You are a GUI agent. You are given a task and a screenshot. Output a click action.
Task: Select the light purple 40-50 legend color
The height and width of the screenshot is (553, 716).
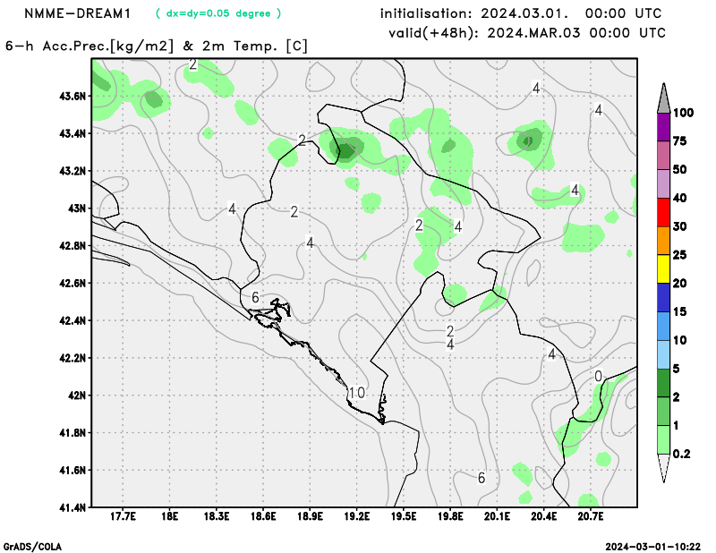pos(663,183)
